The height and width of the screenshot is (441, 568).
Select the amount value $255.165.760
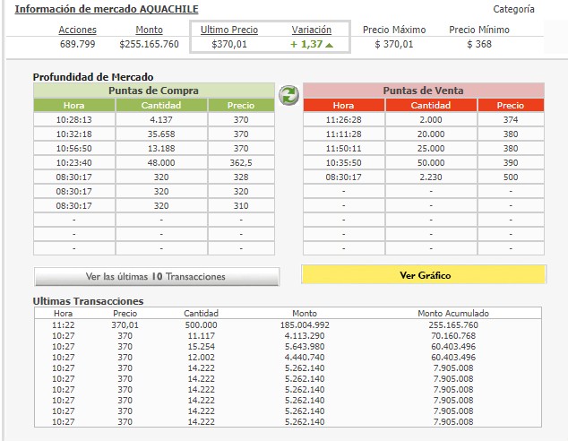(149, 44)
